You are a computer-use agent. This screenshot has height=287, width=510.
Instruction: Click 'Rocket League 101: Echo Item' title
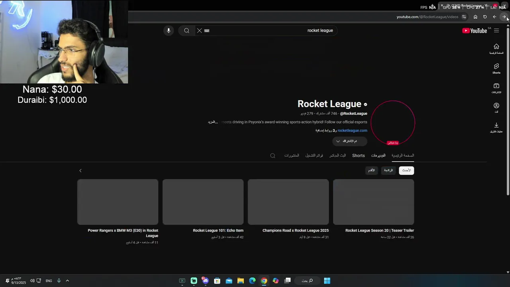(218, 230)
